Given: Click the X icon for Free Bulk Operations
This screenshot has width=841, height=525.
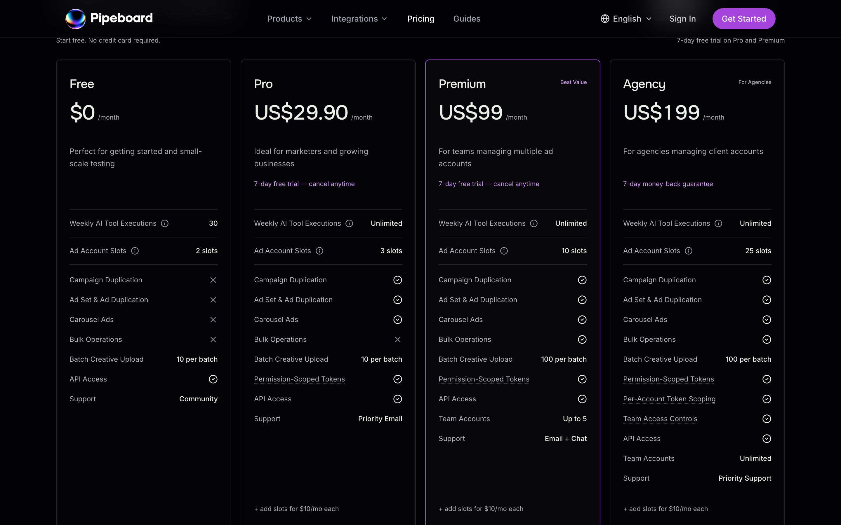Looking at the screenshot, I should pos(213,339).
